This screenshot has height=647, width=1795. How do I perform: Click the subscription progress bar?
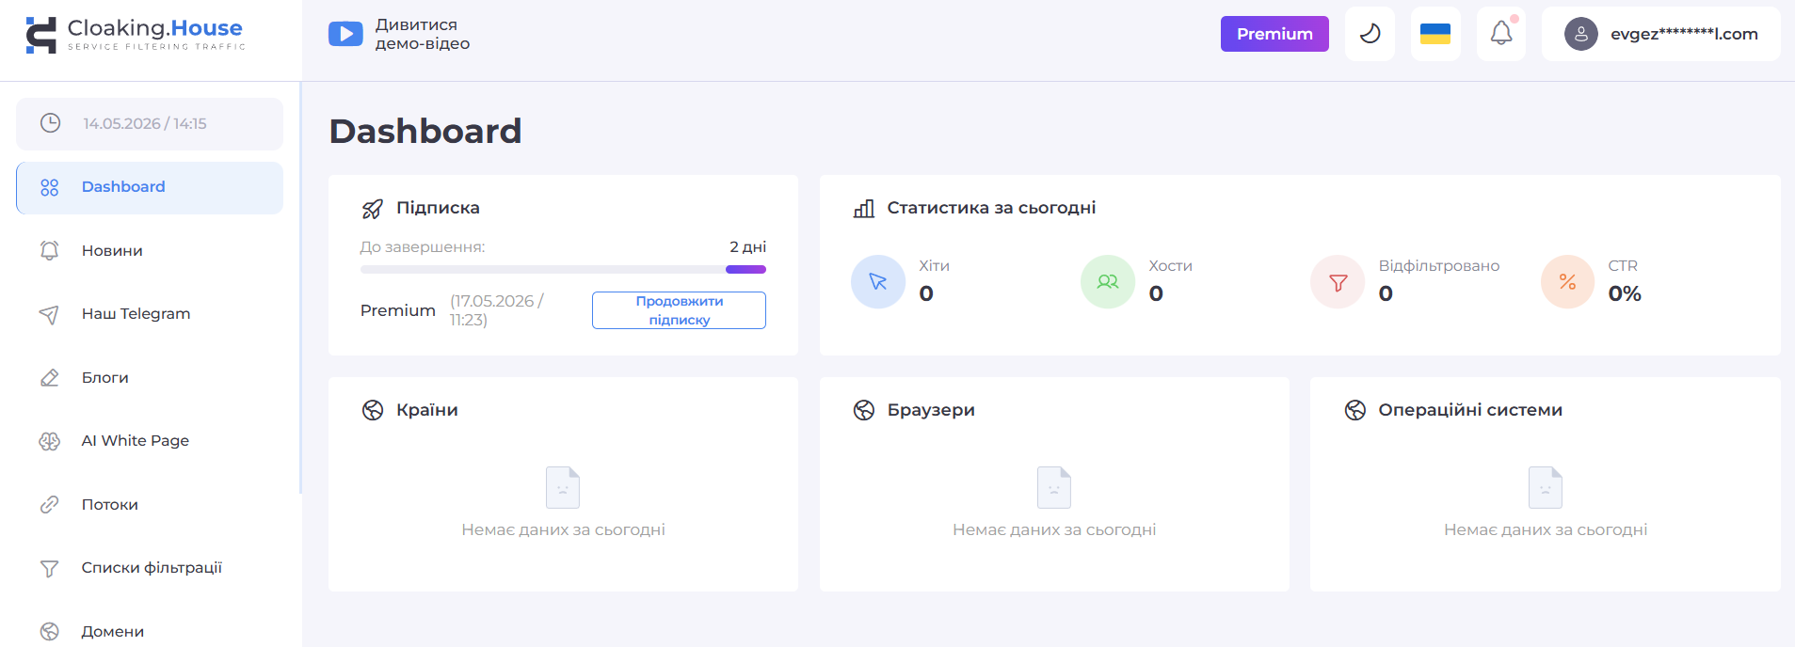pos(563,270)
